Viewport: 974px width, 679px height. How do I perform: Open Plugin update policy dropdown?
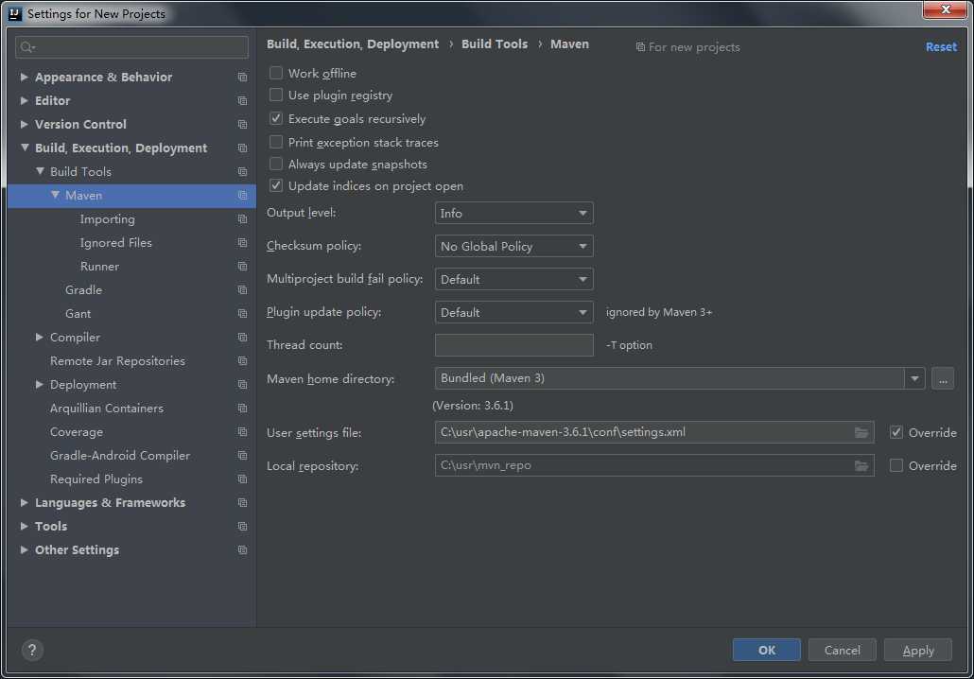pos(513,312)
